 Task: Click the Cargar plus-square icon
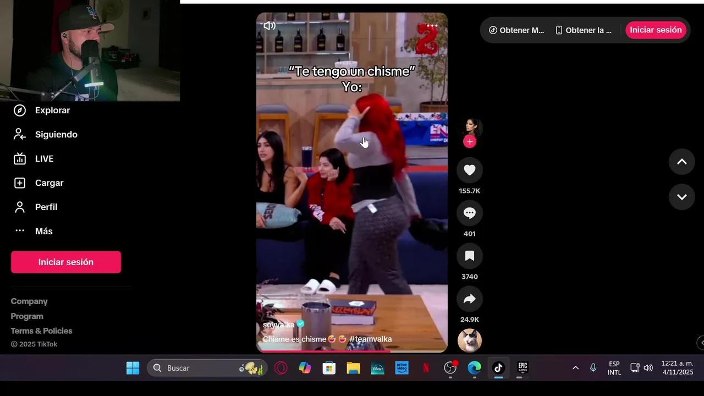pyautogui.click(x=20, y=183)
